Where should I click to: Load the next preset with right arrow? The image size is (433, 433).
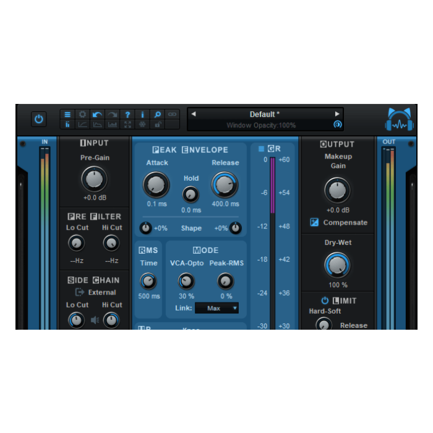coord(337,114)
